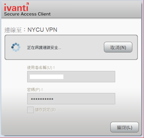
Task: Click the word VPN in the title
Action: [x=51, y=30]
